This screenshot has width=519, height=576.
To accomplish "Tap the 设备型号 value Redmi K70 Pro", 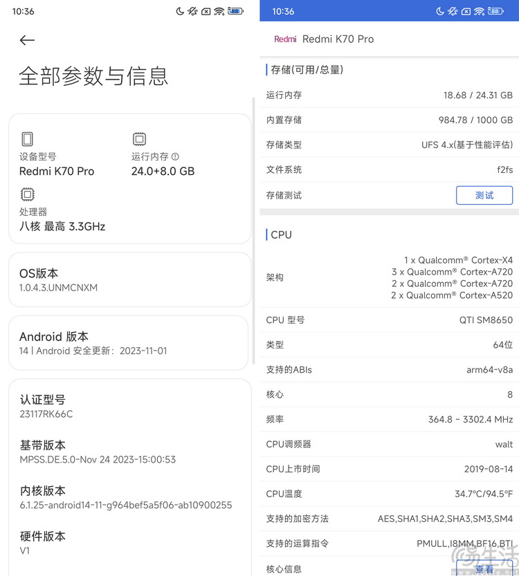I will click(57, 171).
